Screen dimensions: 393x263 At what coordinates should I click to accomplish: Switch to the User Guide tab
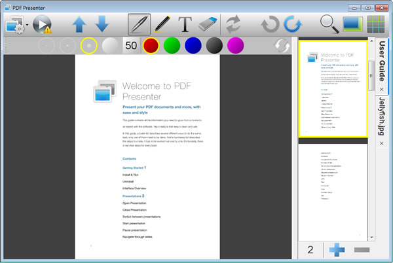tap(382, 61)
